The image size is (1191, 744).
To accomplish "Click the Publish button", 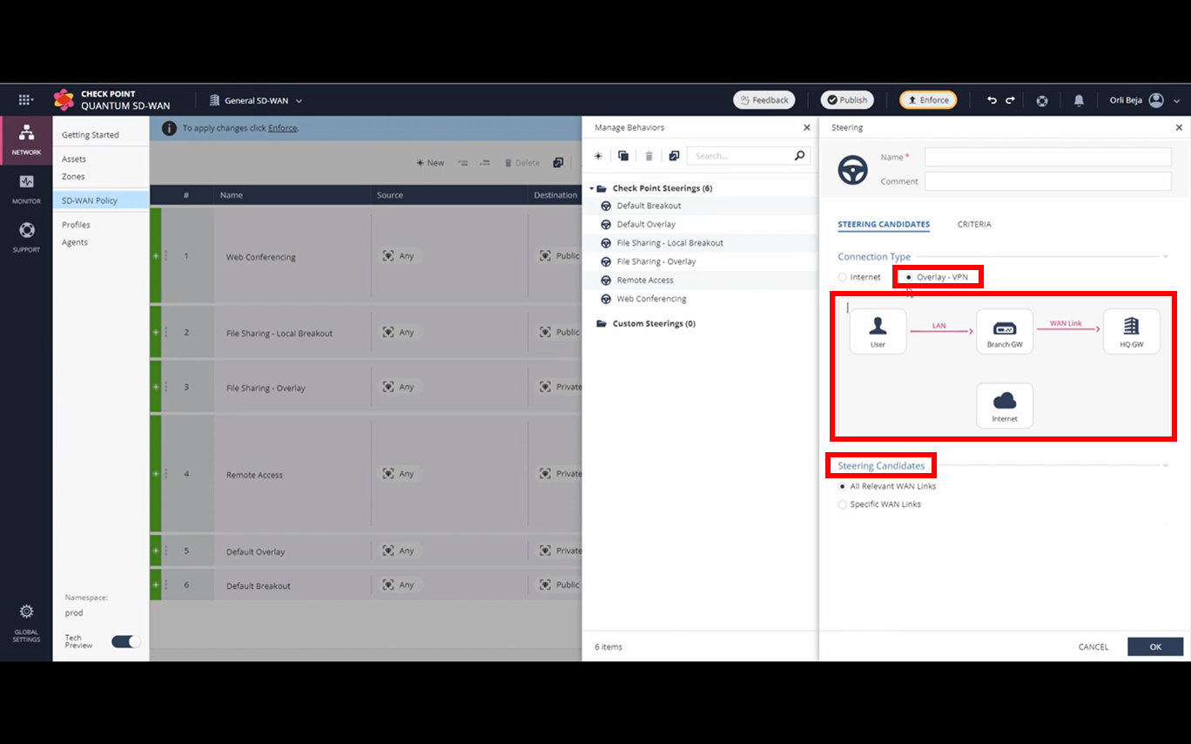I will 847,100.
